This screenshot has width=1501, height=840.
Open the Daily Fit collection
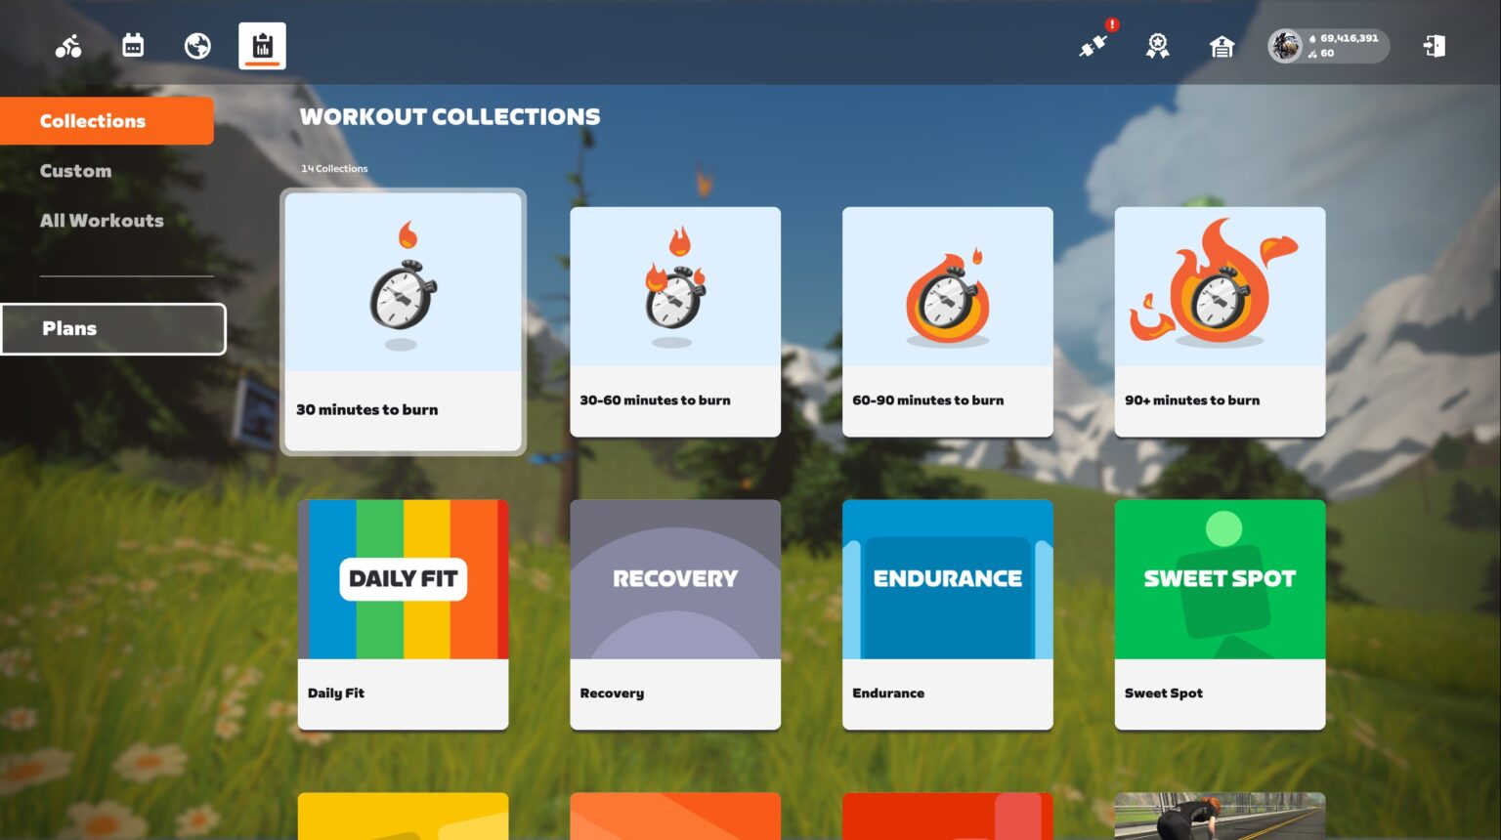pos(403,614)
